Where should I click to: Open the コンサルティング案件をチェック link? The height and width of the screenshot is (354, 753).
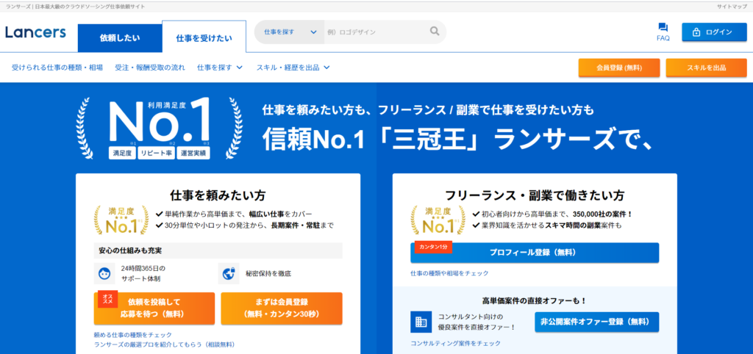(x=455, y=343)
